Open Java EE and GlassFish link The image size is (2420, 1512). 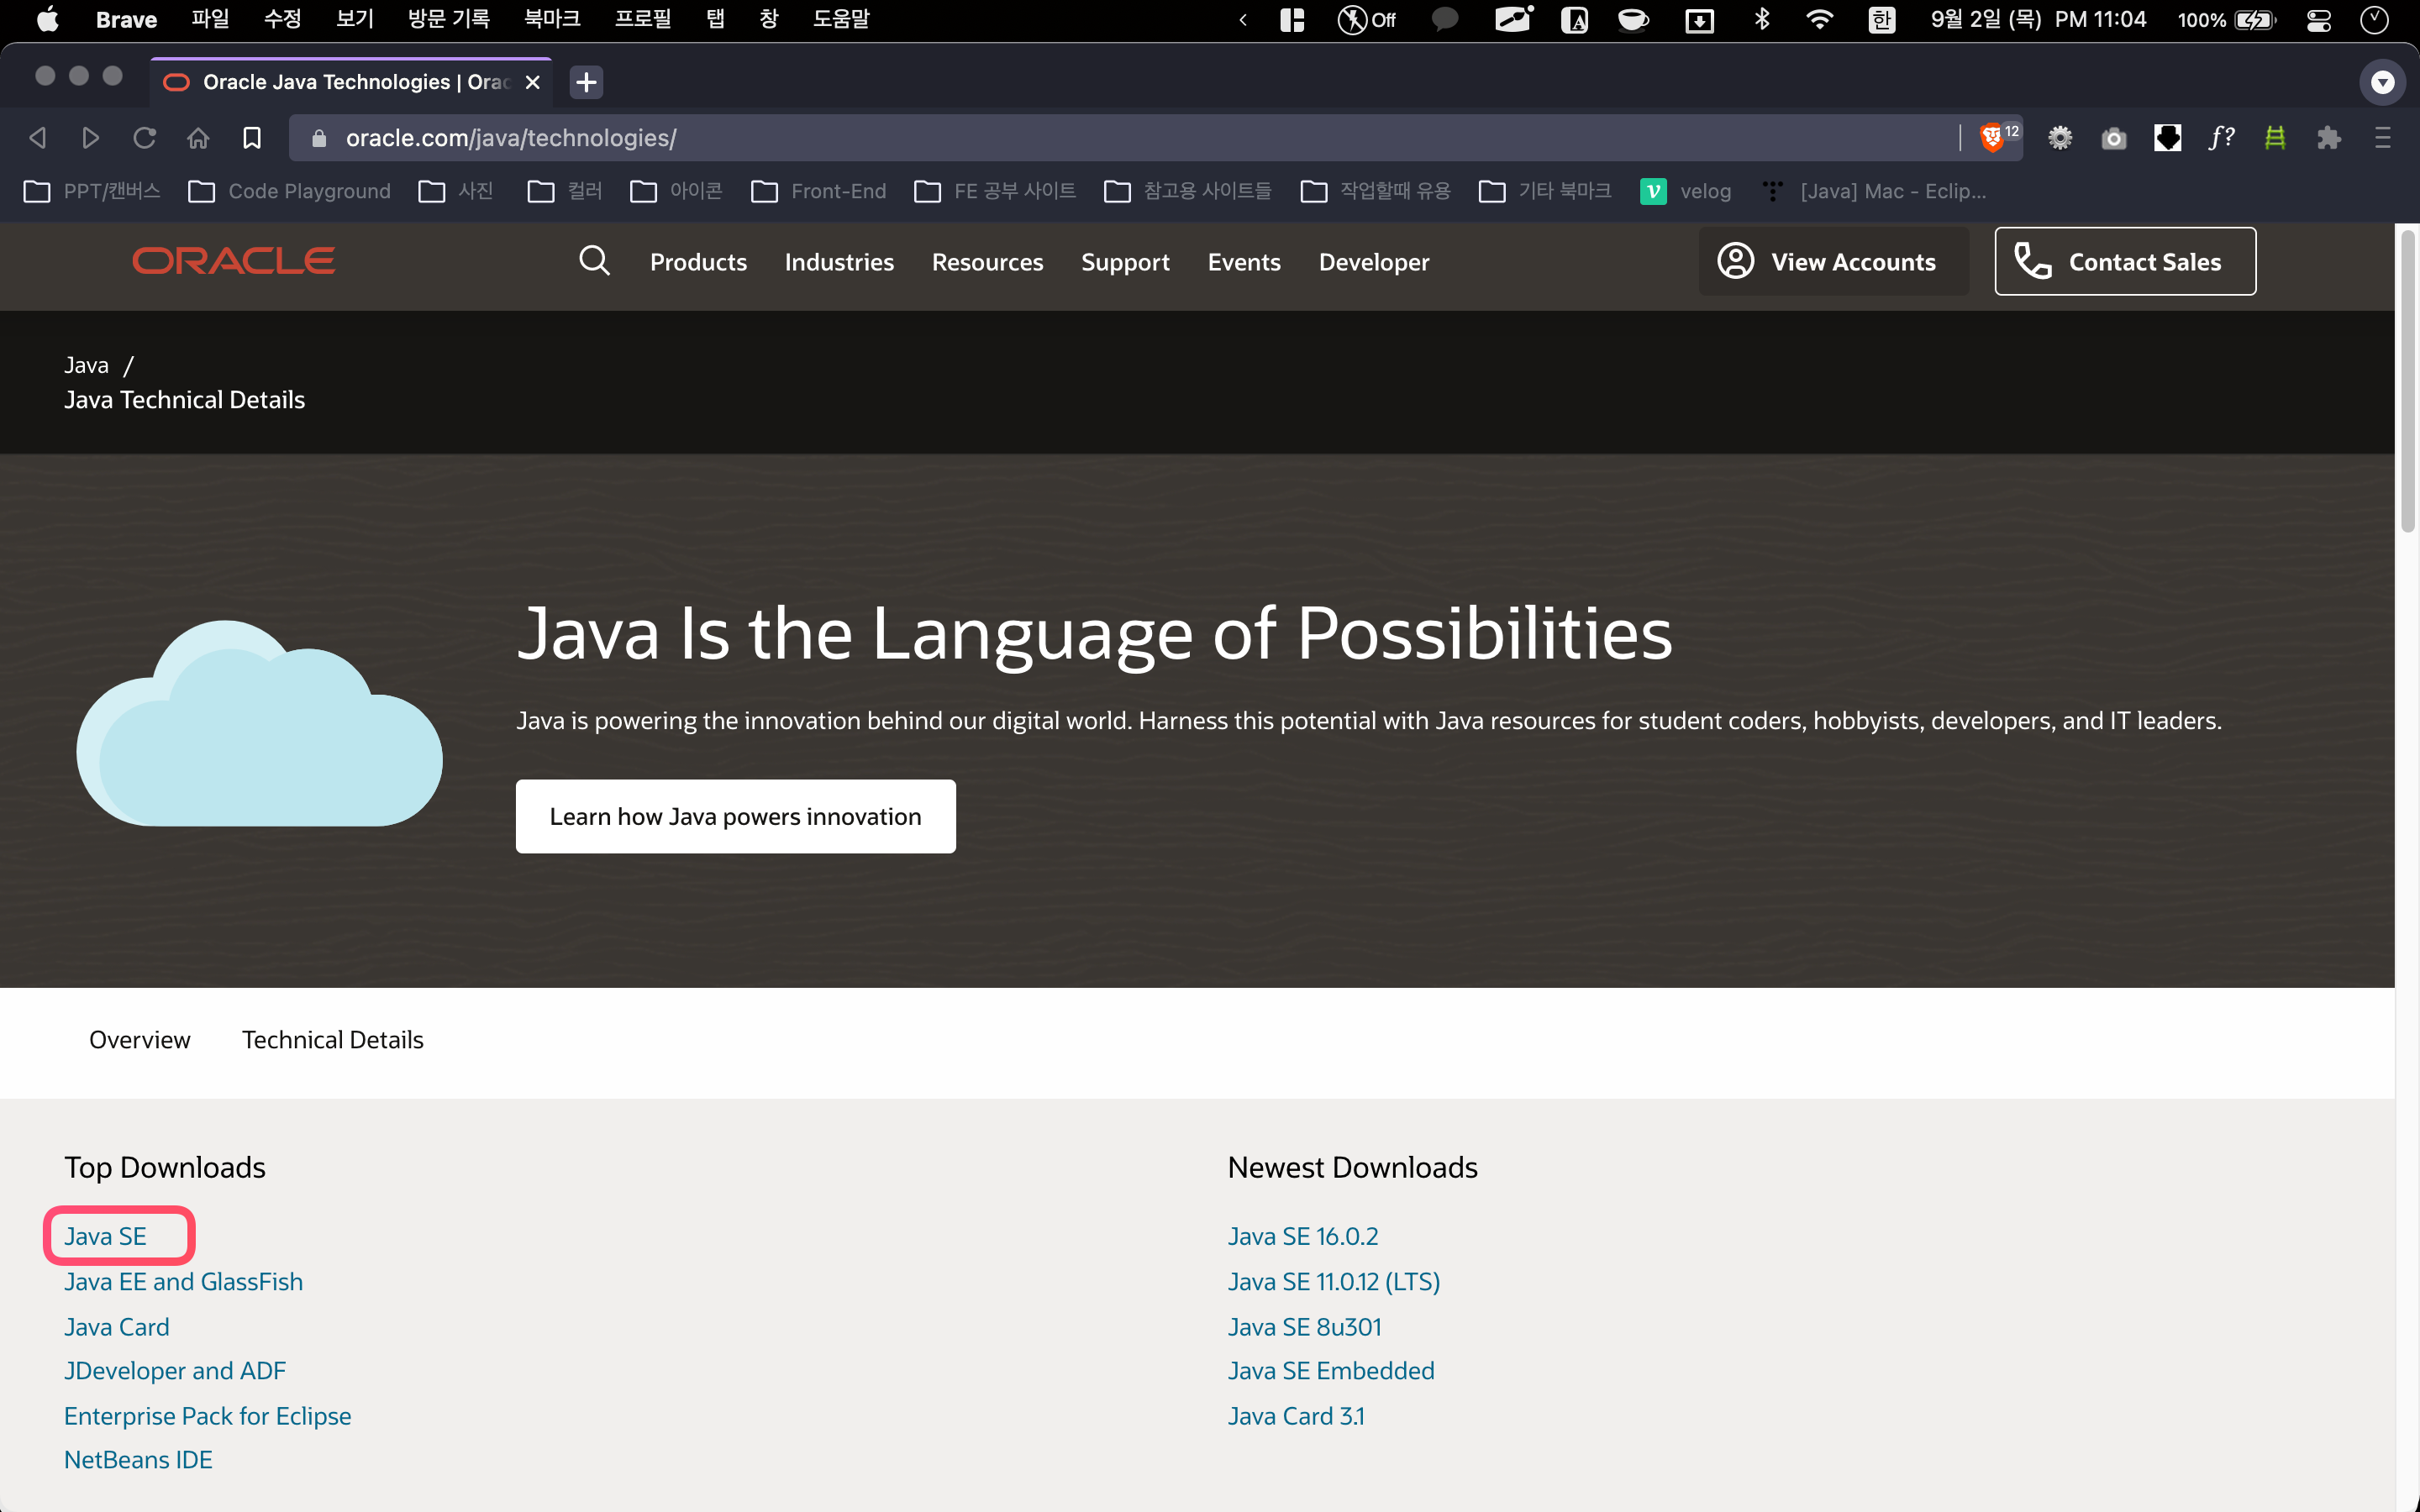(183, 1281)
